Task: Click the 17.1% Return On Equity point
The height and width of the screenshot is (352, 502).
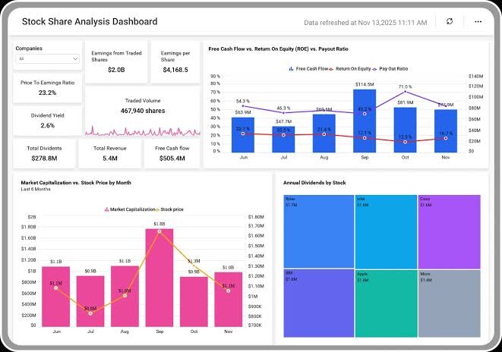Action: pos(365,138)
